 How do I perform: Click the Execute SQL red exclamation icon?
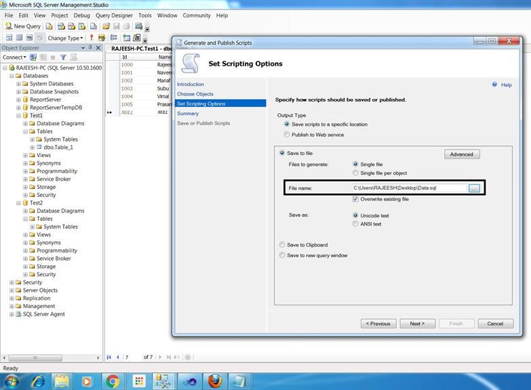[91, 37]
